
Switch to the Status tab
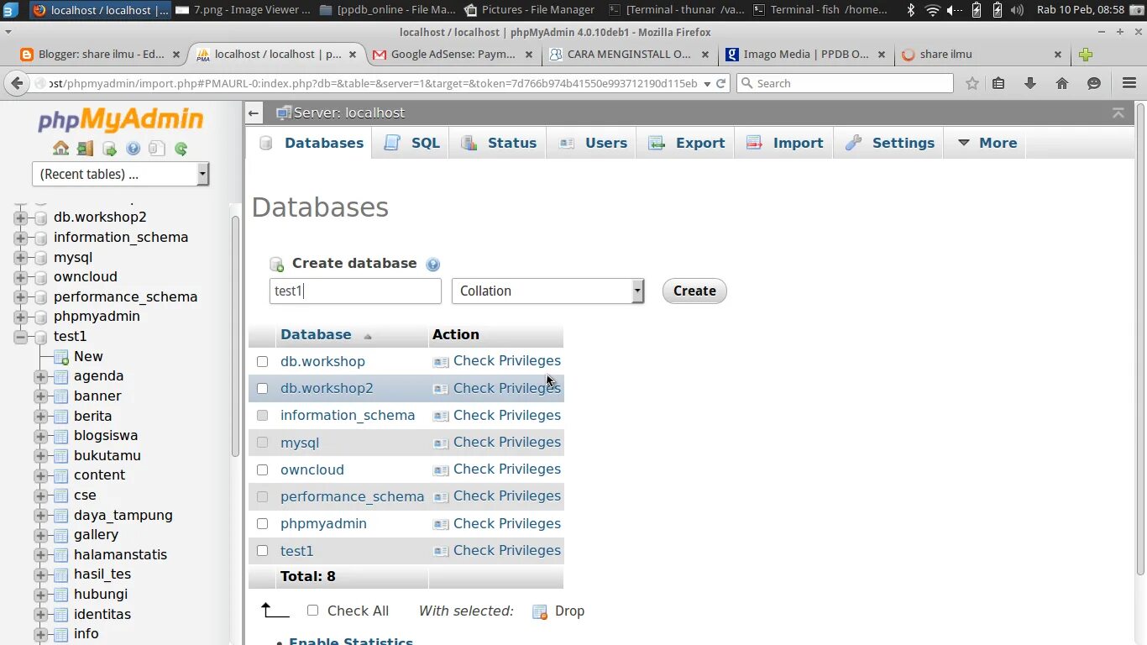(x=499, y=143)
